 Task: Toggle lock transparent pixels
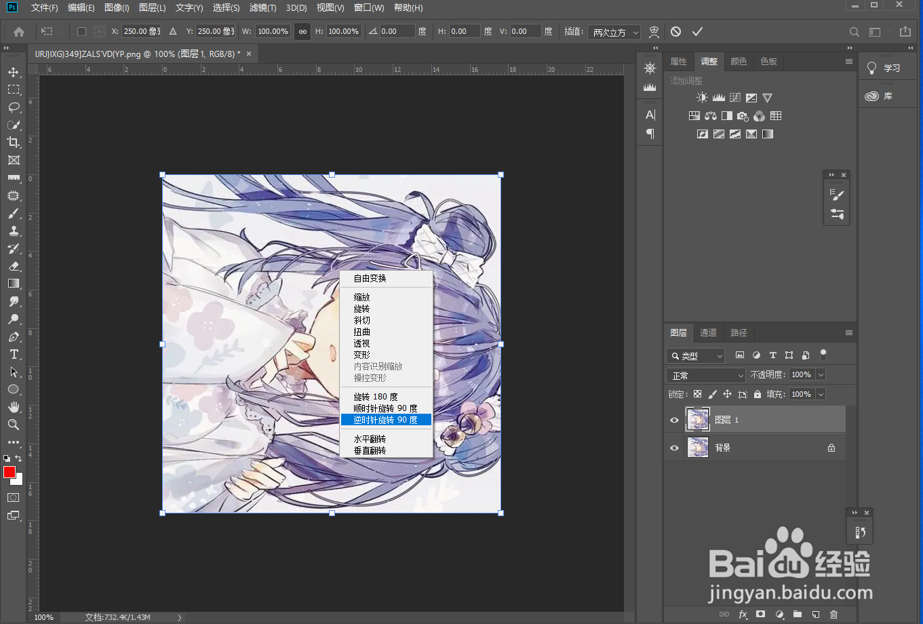click(697, 394)
